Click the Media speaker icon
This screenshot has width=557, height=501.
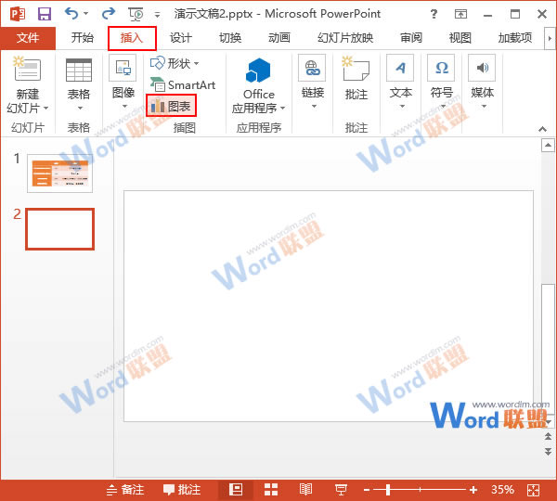(482, 68)
